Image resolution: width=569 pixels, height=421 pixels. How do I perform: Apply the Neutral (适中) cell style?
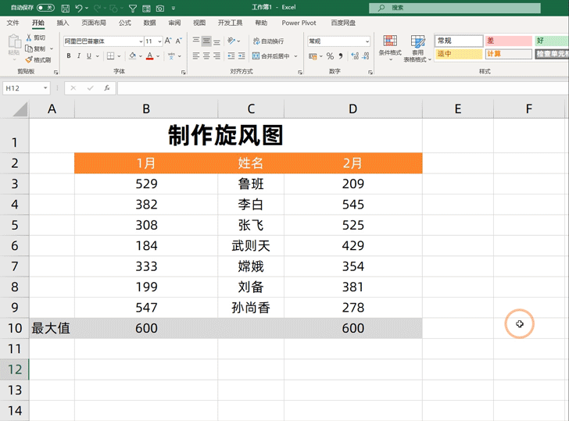tap(458, 54)
